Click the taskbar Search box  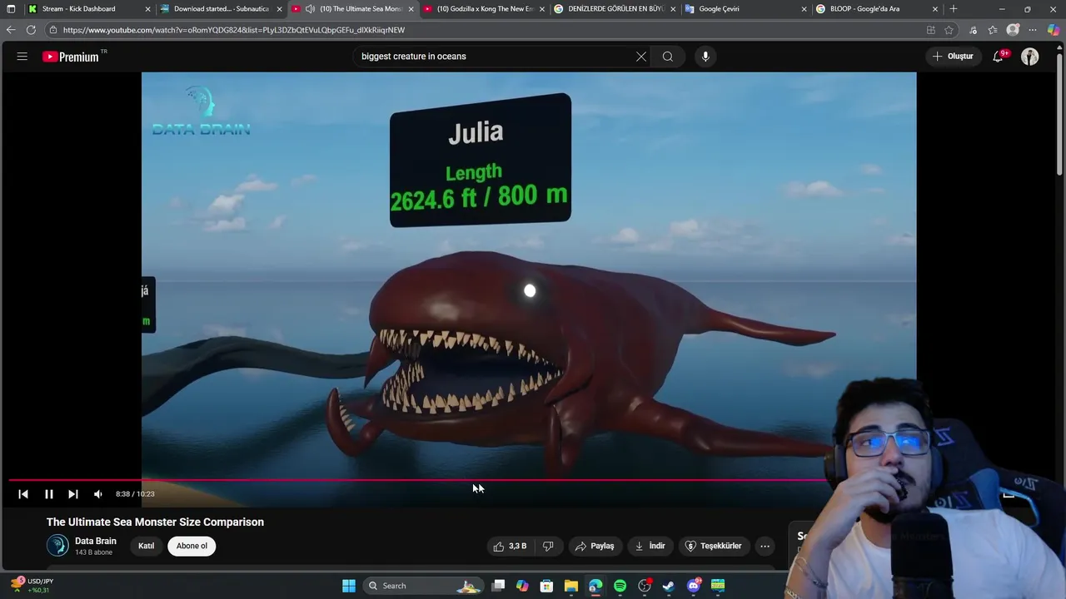tap(424, 586)
